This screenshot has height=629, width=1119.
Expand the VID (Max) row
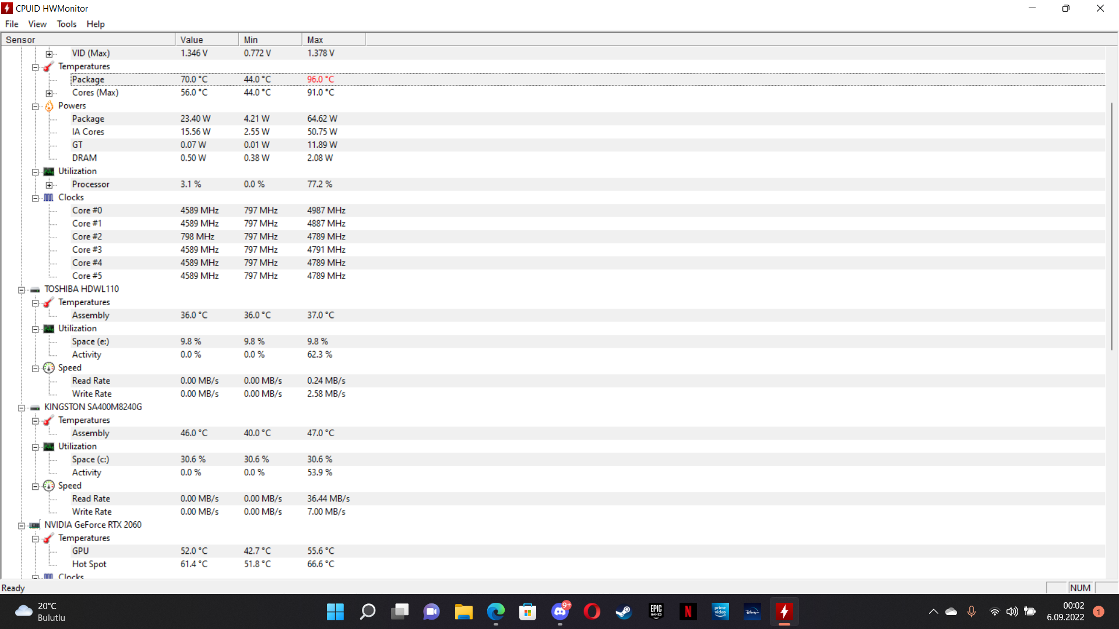coord(49,54)
